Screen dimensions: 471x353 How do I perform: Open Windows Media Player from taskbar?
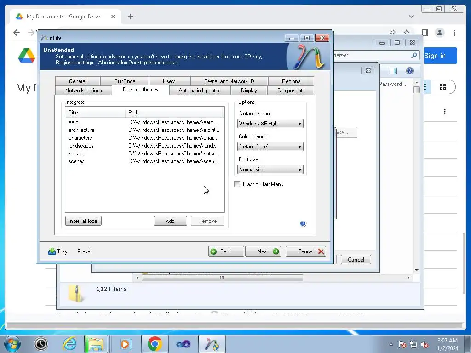tap(125, 344)
